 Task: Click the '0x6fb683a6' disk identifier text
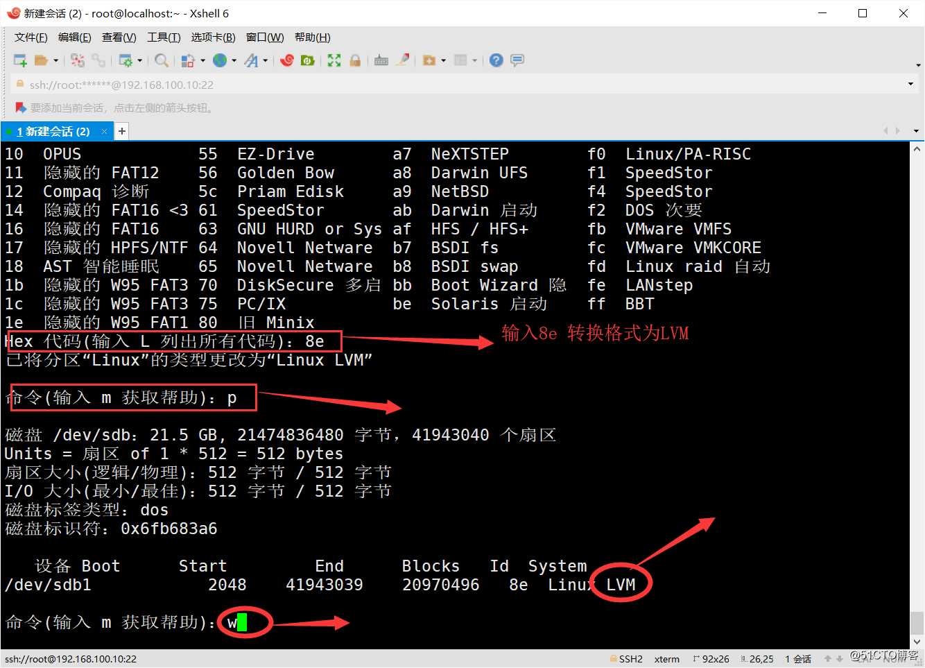point(169,529)
